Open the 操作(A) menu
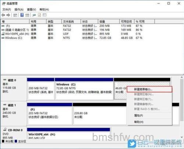184x149 pixels. (19, 10)
